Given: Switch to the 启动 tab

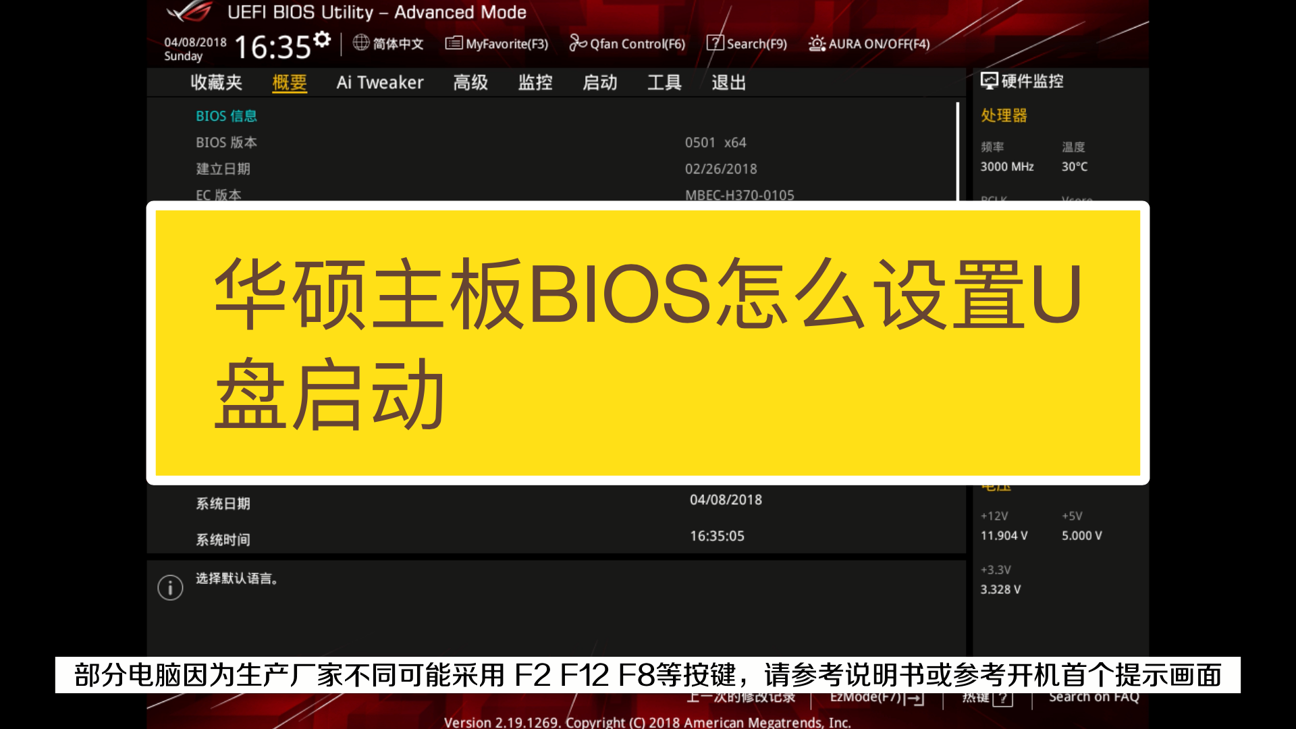Looking at the screenshot, I should (x=600, y=82).
